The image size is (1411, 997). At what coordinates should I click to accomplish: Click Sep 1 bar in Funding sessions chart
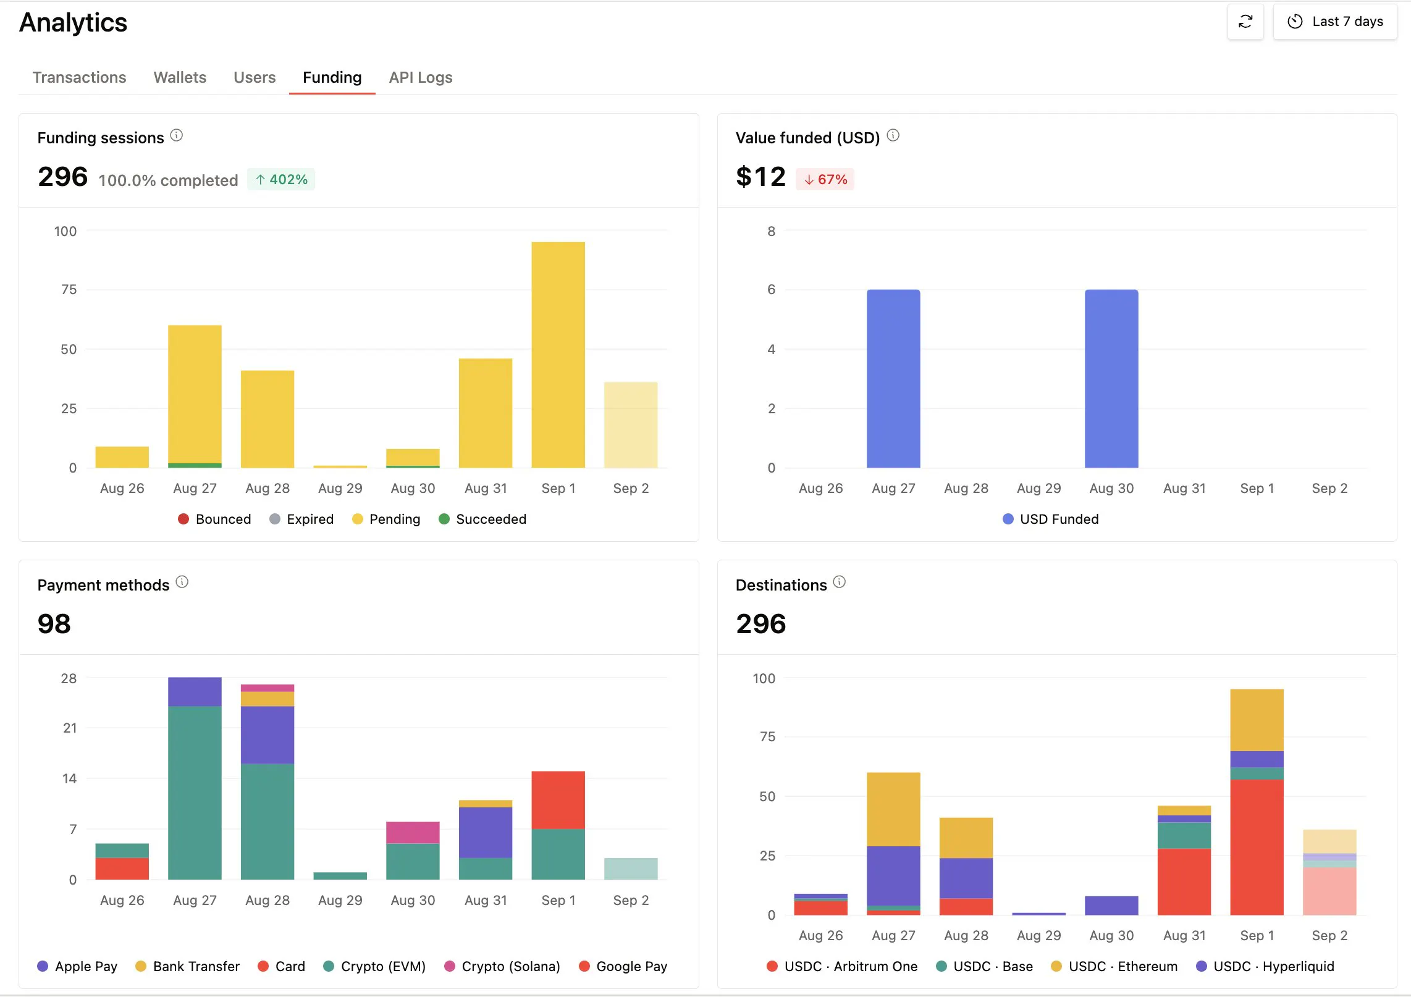tap(558, 355)
